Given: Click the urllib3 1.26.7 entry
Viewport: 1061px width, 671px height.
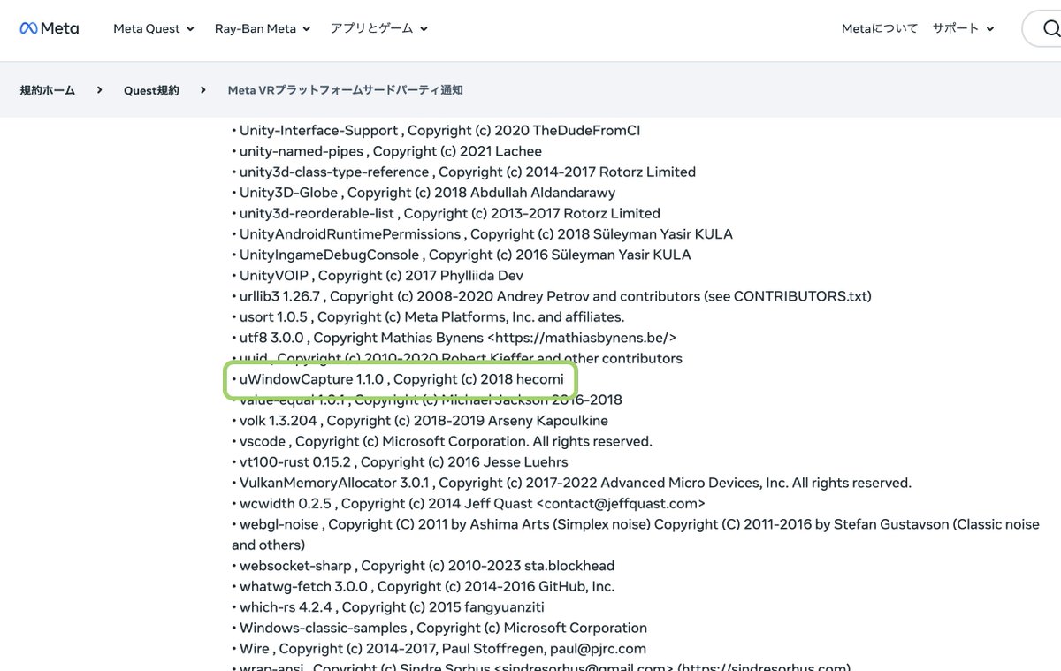Looking at the screenshot, I should pyautogui.click(x=552, y=296).
